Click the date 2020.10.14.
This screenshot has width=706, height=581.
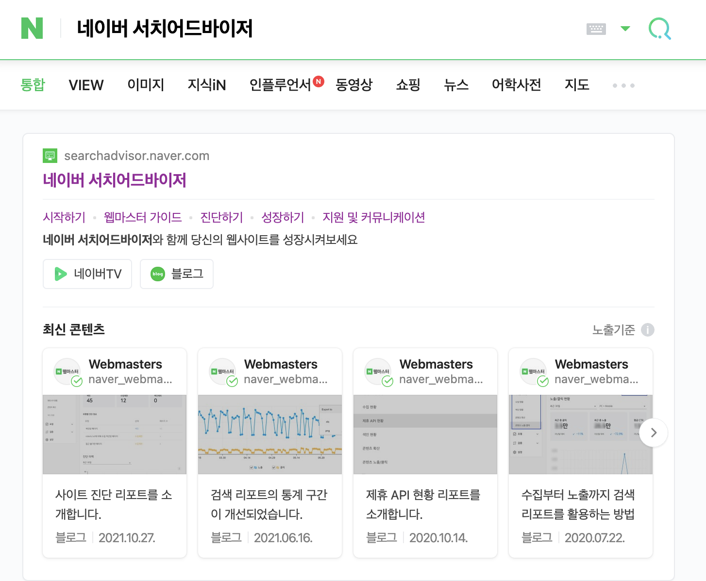tap(438, 538)
